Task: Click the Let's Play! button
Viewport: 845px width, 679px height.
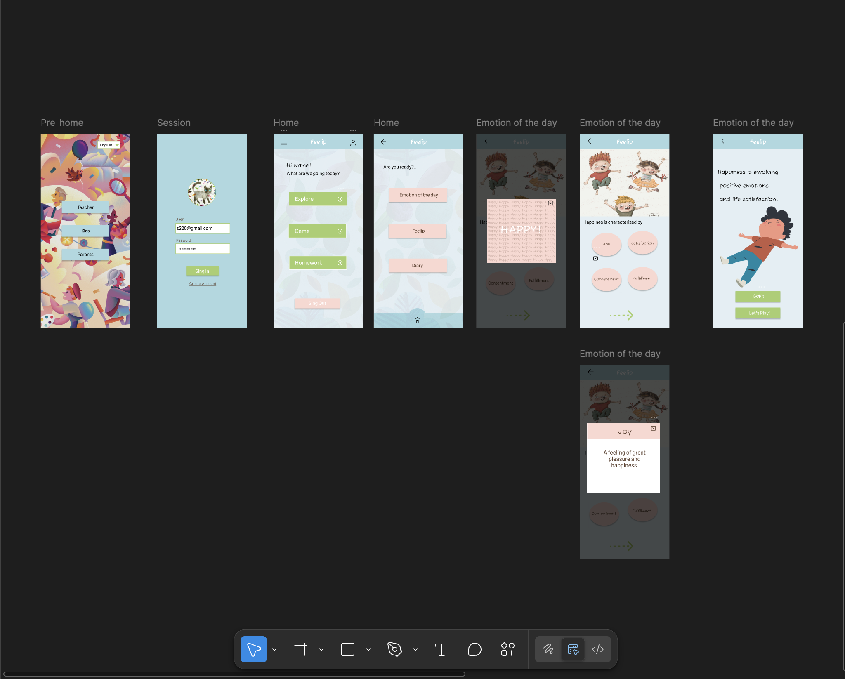Action: coord(758,313)
